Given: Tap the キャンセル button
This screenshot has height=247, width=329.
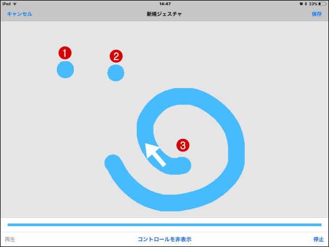Looking at the screenshot, I should coord(20,14).
